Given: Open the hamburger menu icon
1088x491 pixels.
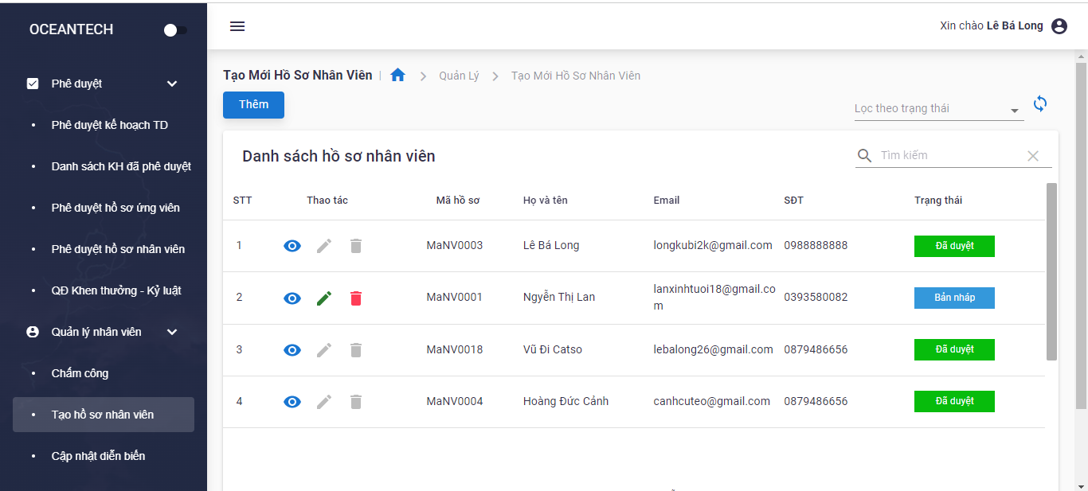Looking at the screenshot, I should [x=237, y=26].
